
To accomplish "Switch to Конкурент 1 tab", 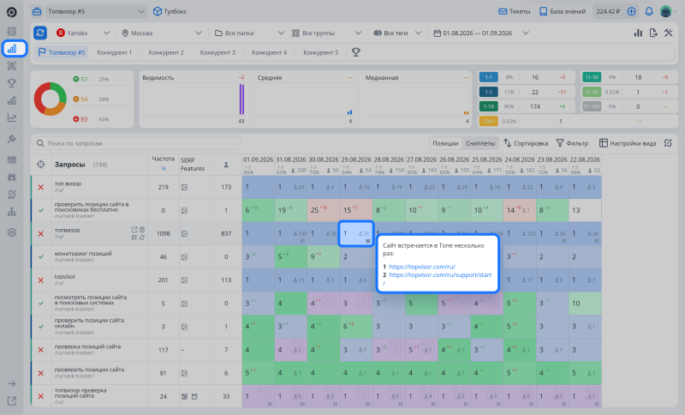I will tap(115, 52).
